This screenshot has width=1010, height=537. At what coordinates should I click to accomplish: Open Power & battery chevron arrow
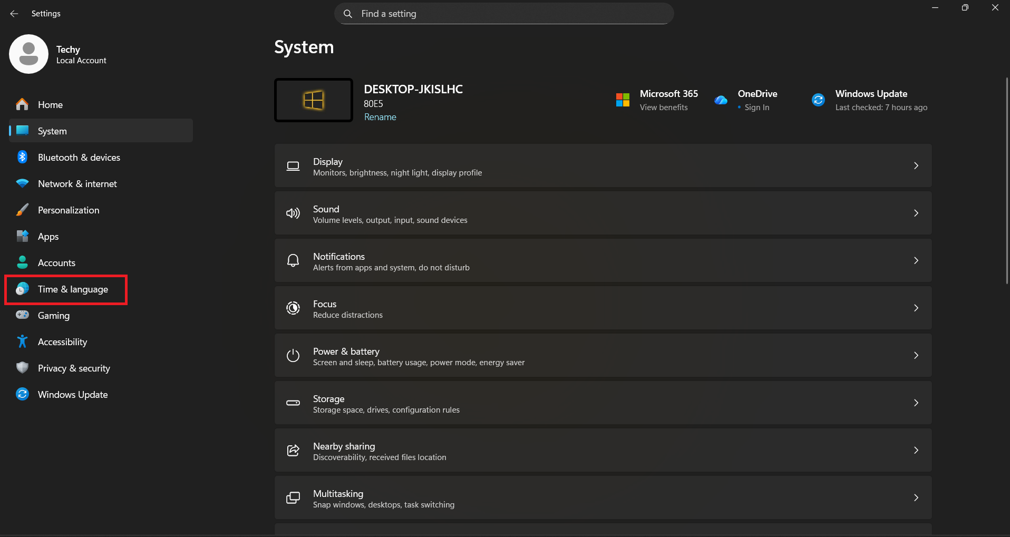[916, 355]
